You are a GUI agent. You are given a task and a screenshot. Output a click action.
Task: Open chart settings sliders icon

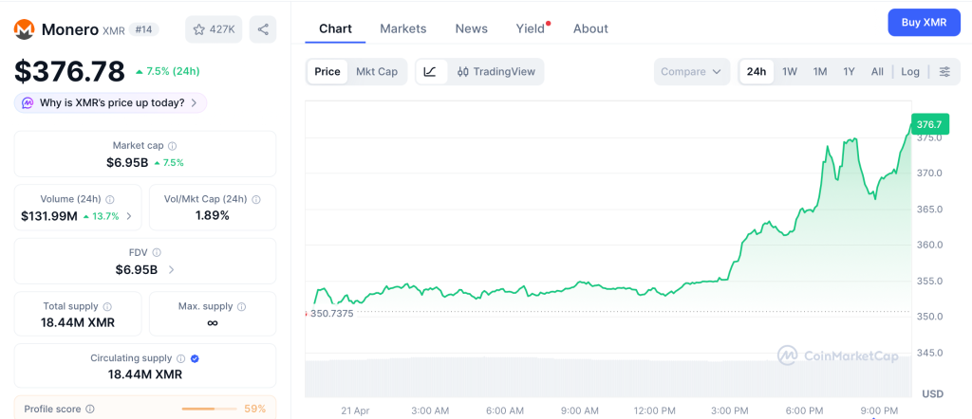[x=944, y=72]
